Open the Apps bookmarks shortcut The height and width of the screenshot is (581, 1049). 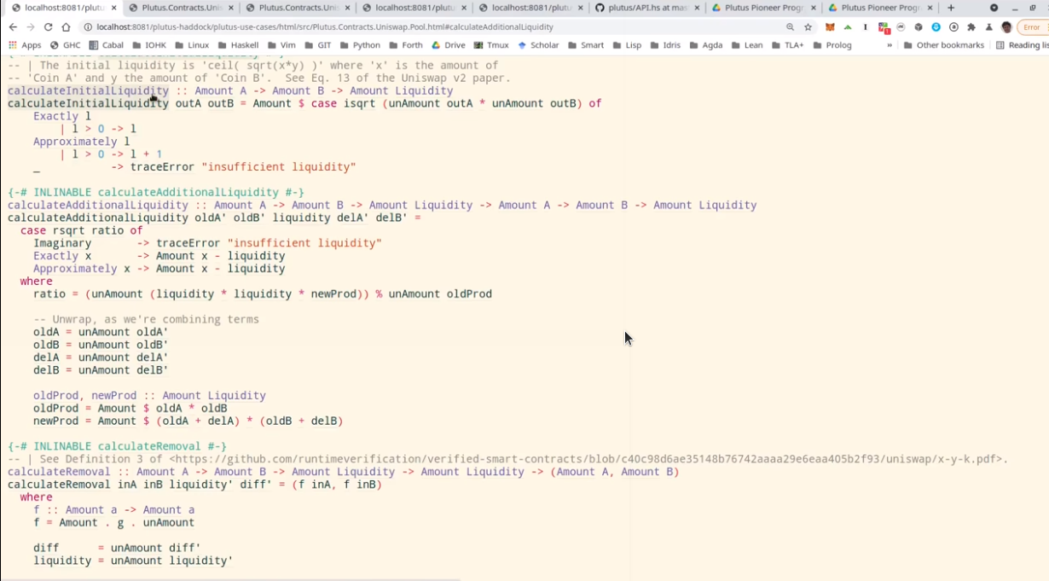(x=25, y=45)
